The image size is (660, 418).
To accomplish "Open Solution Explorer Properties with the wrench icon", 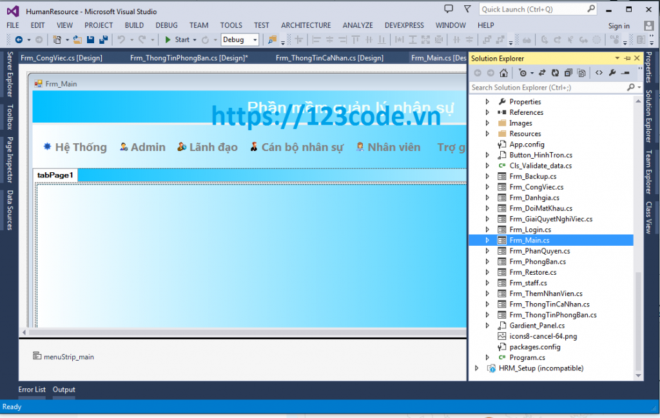I will 612,72.
